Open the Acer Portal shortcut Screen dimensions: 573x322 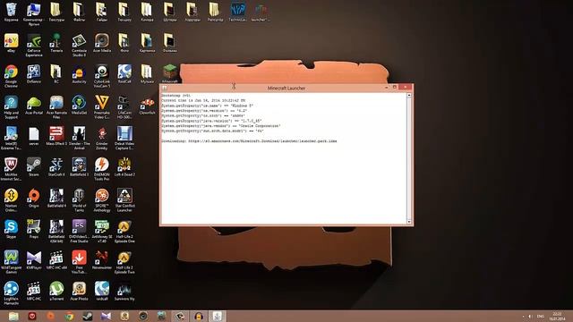(x=34, y=106)
